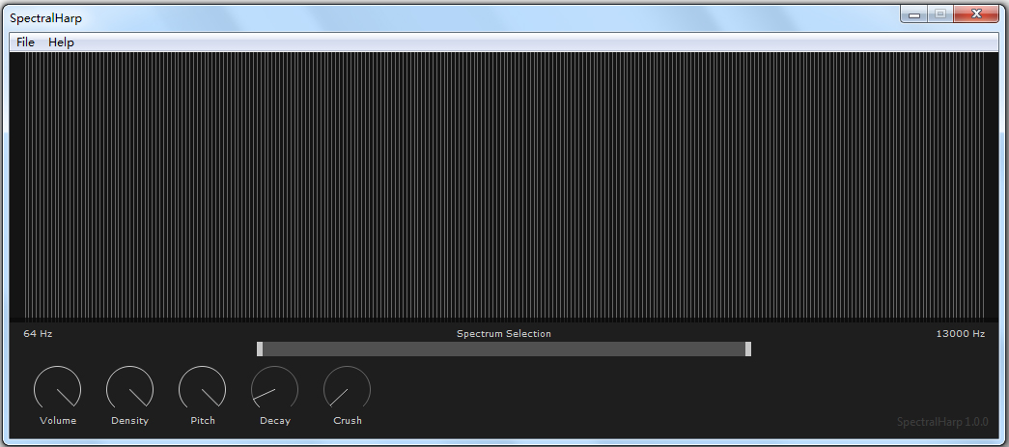The height and width of the screenshot is (447, 1009).
Task: Open the Help menu
Action: coord(61,42)
